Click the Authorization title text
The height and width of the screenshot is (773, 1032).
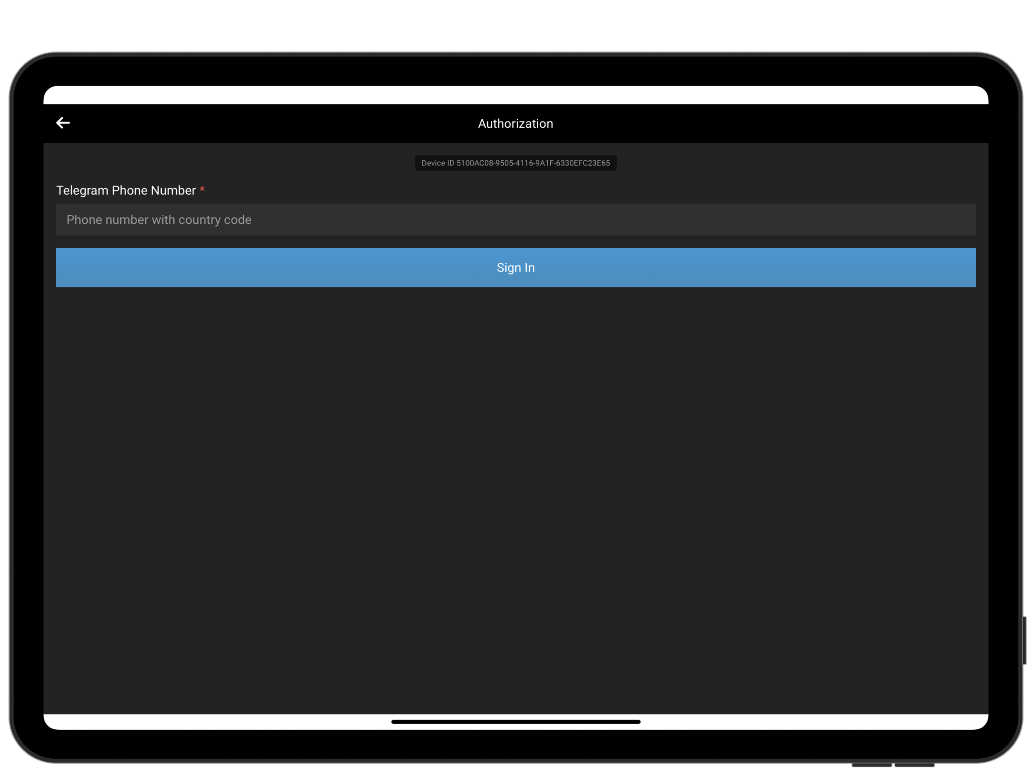(x=516, y=123)
